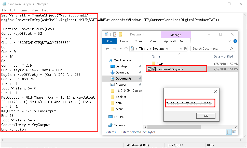The image size is (247, 148).
Task: Click the Explorer forward arrow
Action: click(115, 49)
